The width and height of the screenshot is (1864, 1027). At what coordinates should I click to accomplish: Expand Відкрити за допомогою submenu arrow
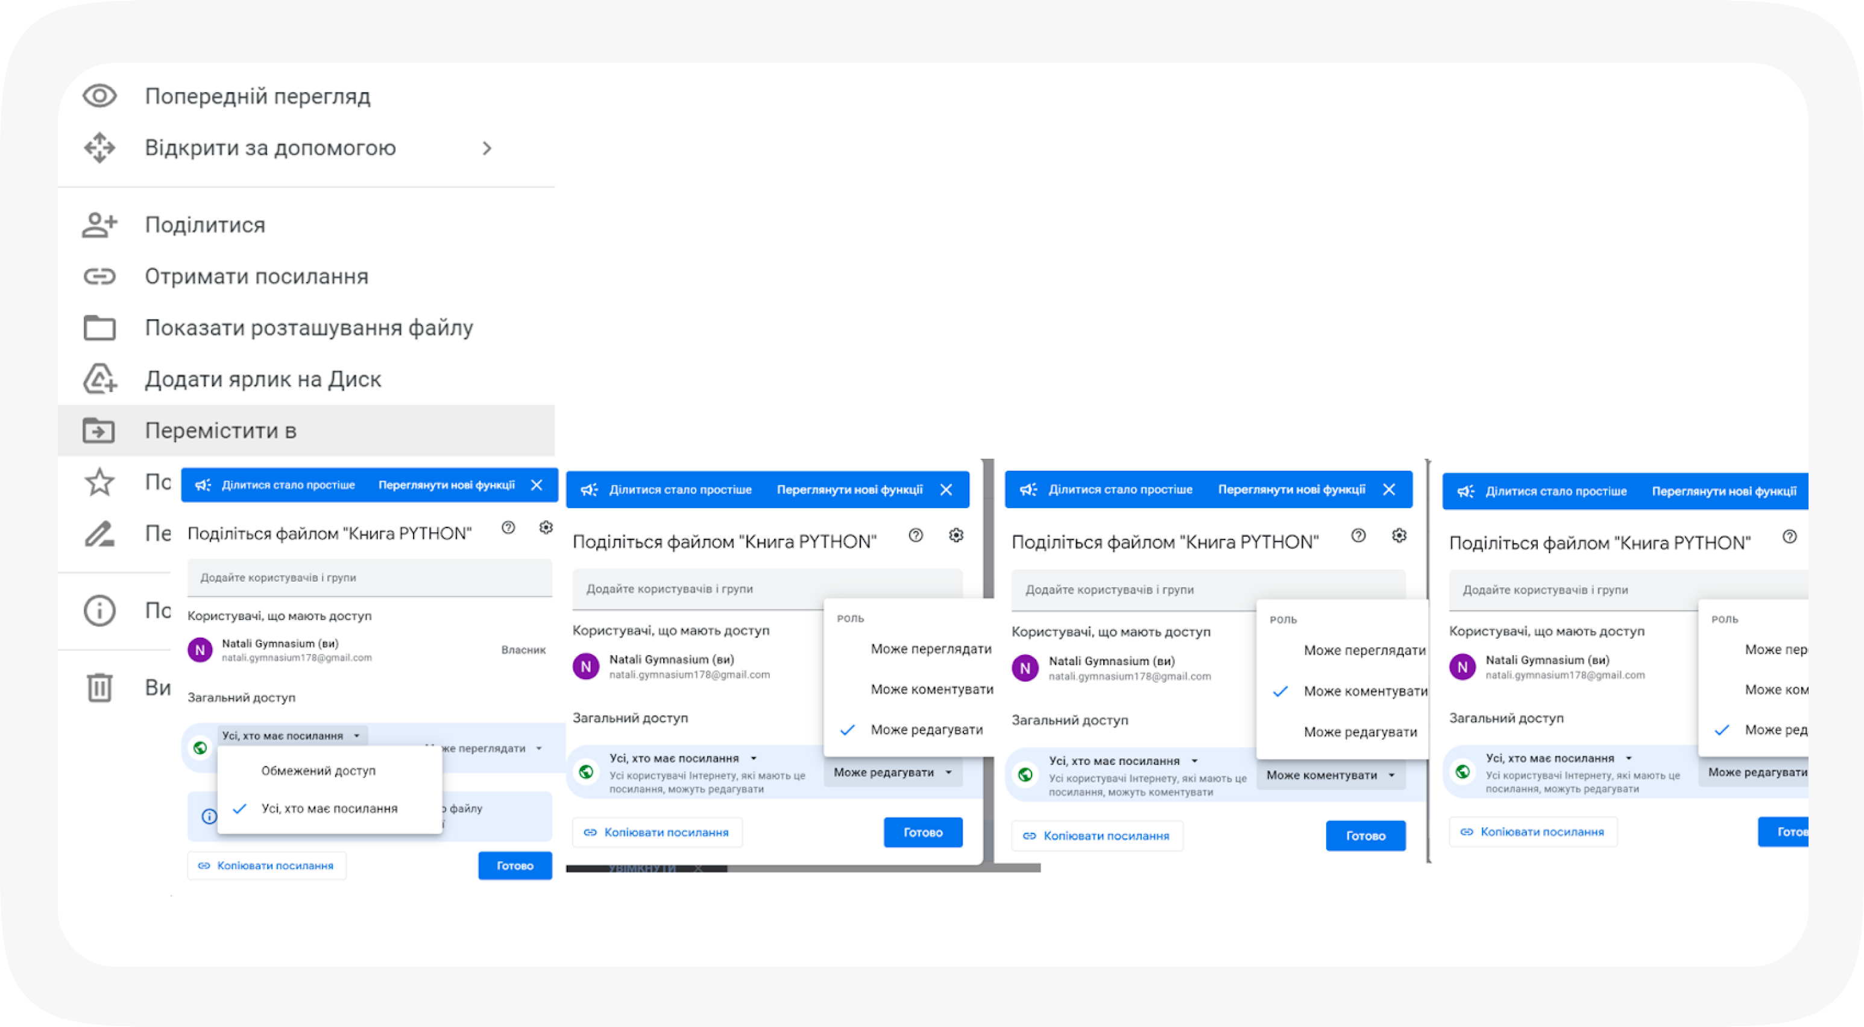click(487, 148)
